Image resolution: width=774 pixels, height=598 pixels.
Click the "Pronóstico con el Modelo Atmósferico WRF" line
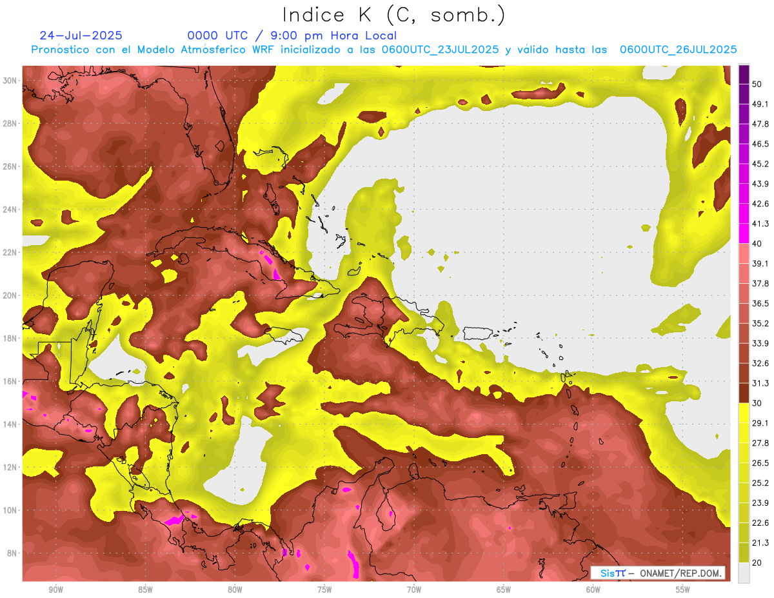[384, 50]
